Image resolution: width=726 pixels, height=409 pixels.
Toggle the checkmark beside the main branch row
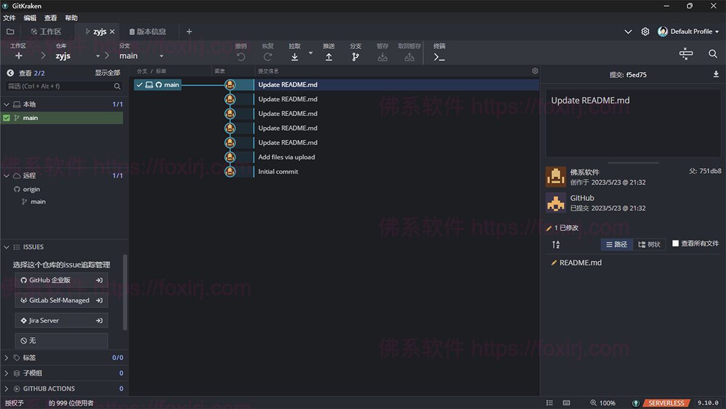140,85
